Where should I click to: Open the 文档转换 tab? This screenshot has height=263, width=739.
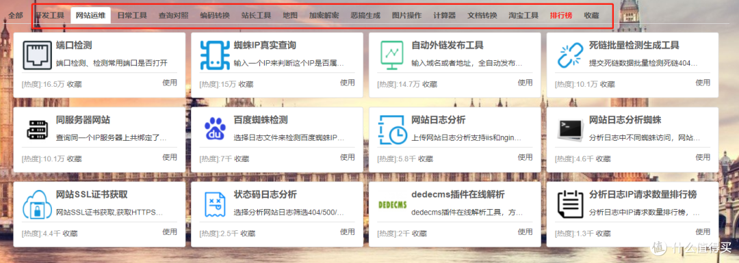pos(482,15)
